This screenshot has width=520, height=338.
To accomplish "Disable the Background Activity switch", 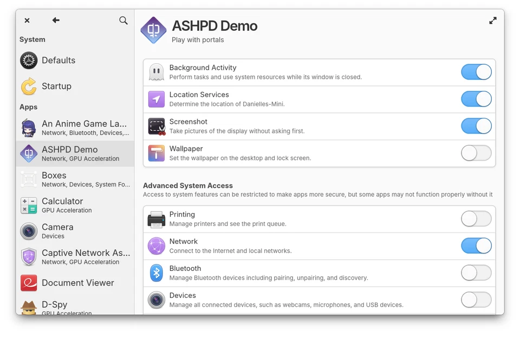I will tap(476, 72).
